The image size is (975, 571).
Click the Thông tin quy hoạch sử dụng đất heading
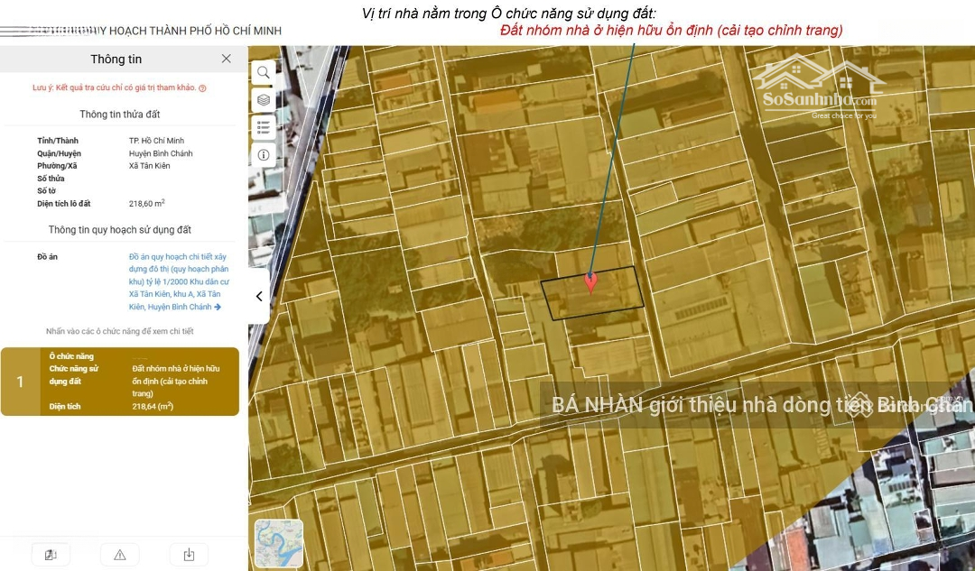(120, 230)
